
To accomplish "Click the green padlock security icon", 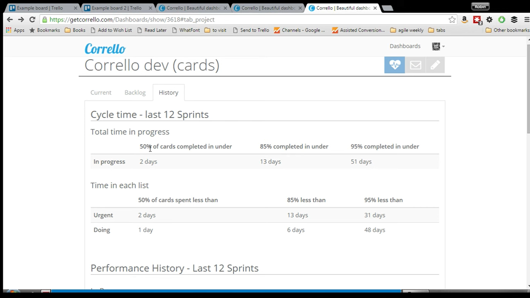I will [44, 20].
